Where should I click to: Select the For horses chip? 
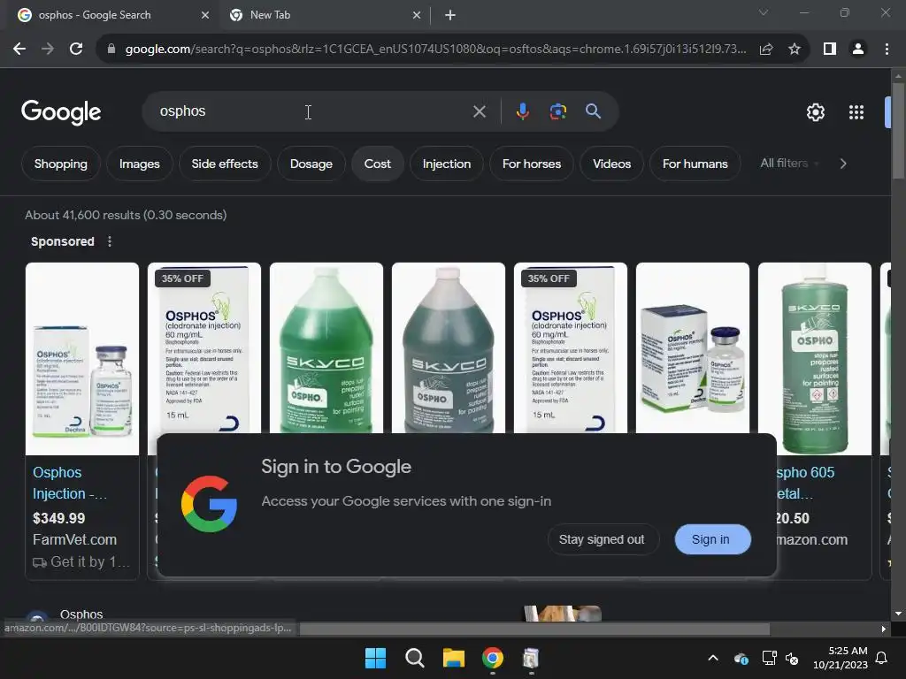(x=532, y=164)
